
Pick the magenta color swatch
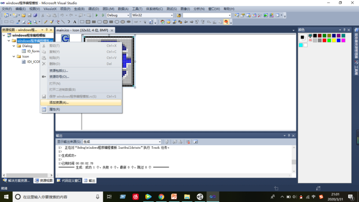click(343, 41)
